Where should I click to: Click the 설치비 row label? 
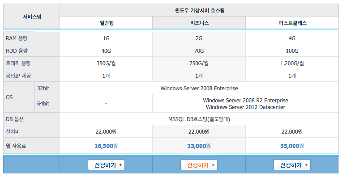click(x=13, y=131)
